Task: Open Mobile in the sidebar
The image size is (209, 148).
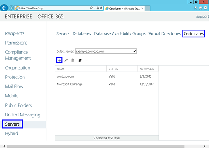Action: (12, 96)
